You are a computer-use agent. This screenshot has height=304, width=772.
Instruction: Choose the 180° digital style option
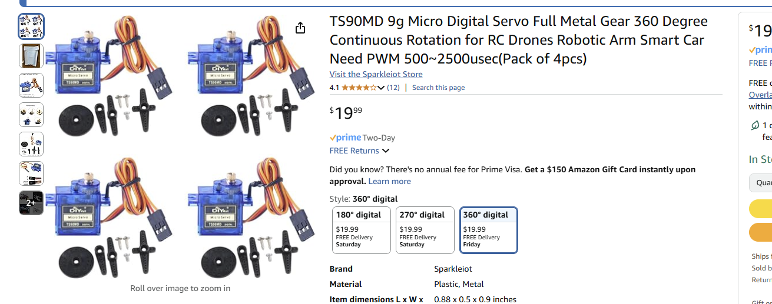click(x=362, y=230)
